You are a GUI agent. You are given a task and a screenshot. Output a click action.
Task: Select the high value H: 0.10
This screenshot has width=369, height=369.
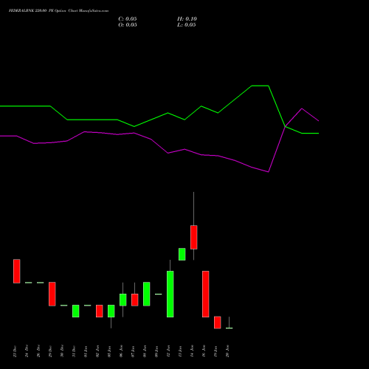(x=187, y=19)
